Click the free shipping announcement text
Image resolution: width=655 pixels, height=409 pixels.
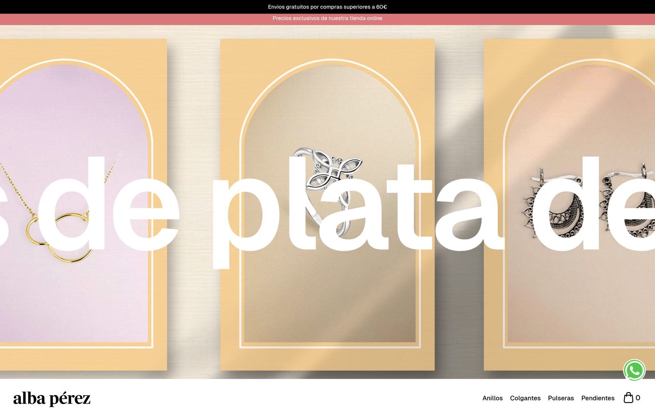(327, 7)
